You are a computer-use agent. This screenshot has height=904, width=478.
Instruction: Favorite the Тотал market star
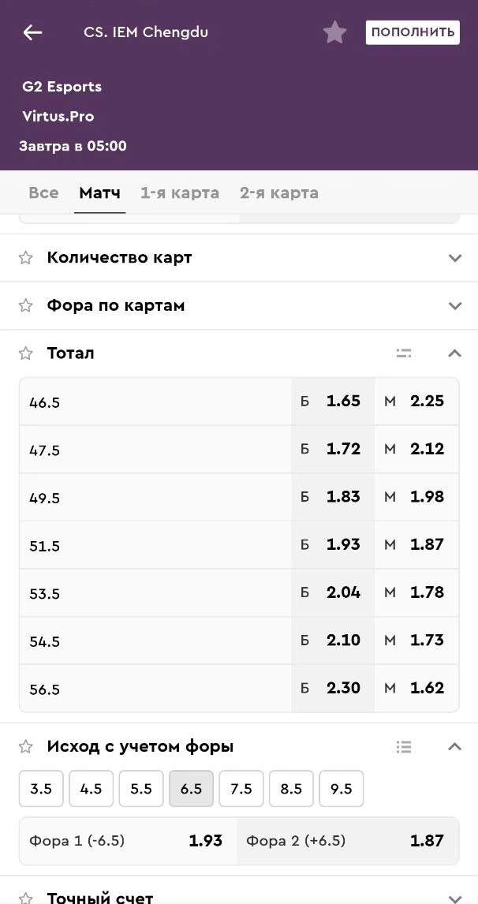[x=26, y=353]
